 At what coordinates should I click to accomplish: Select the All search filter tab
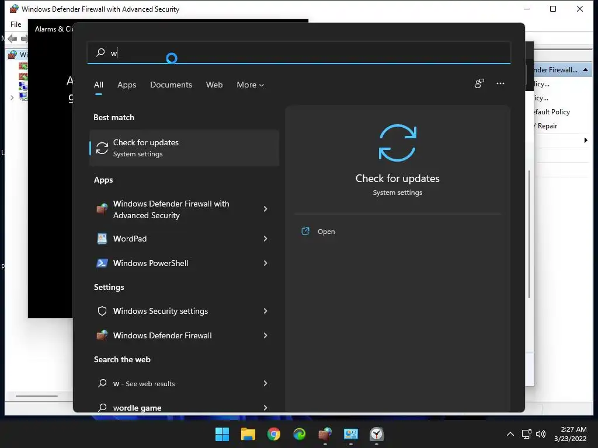pyautogui.click(x=98, y=85)
